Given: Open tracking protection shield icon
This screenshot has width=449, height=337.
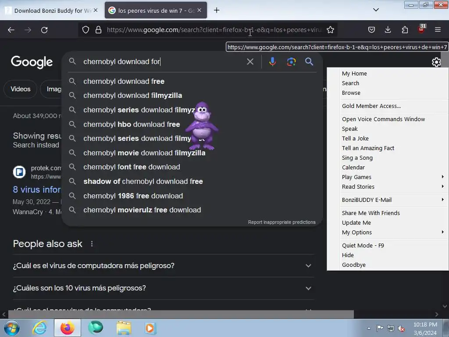Looking at the screenshot, I should (86, 30).
